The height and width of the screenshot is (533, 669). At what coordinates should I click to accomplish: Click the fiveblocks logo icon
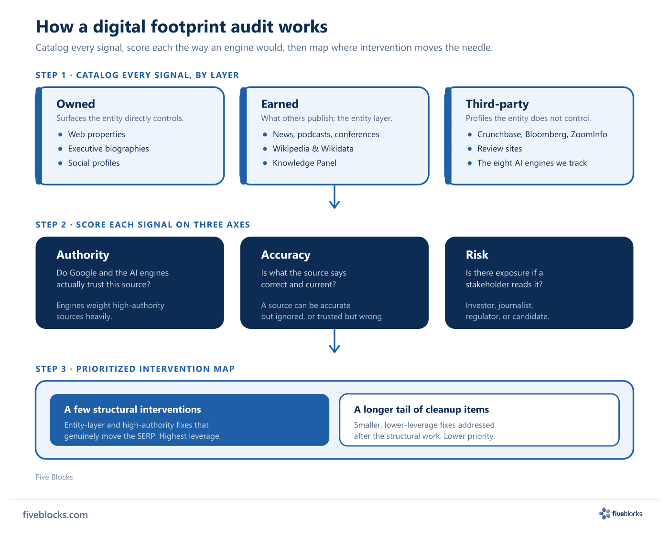coord(604,513)
